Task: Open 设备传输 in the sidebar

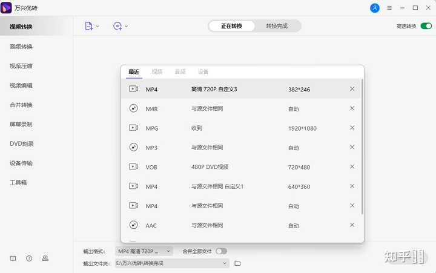Action: tap(21, 163)
